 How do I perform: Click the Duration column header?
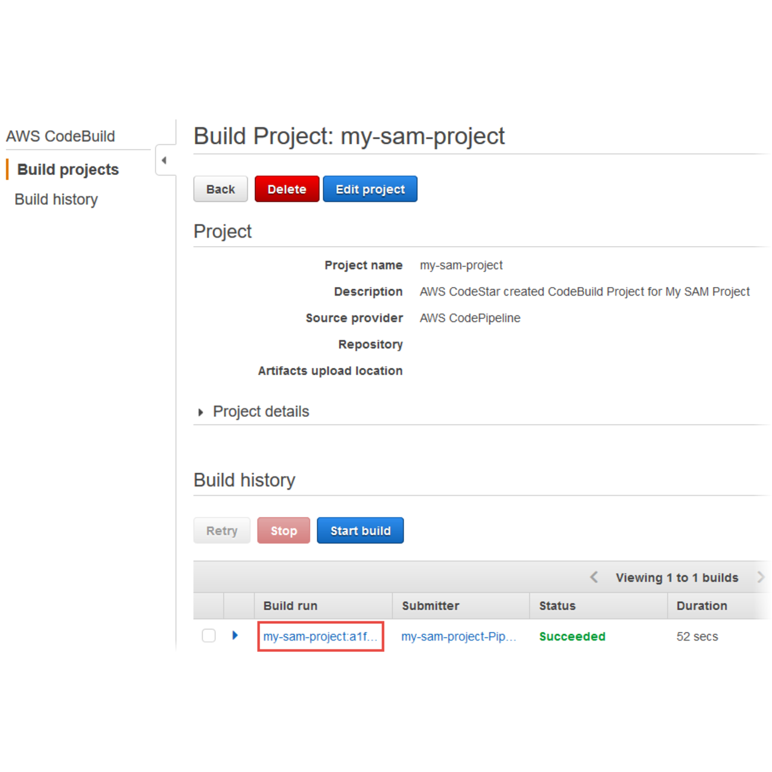[701, 606]
